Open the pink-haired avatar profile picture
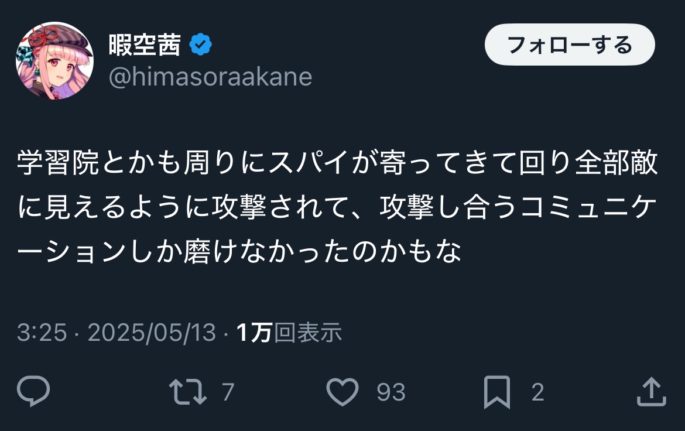This screenshot has width=685, height=431. tap(54, 61)
